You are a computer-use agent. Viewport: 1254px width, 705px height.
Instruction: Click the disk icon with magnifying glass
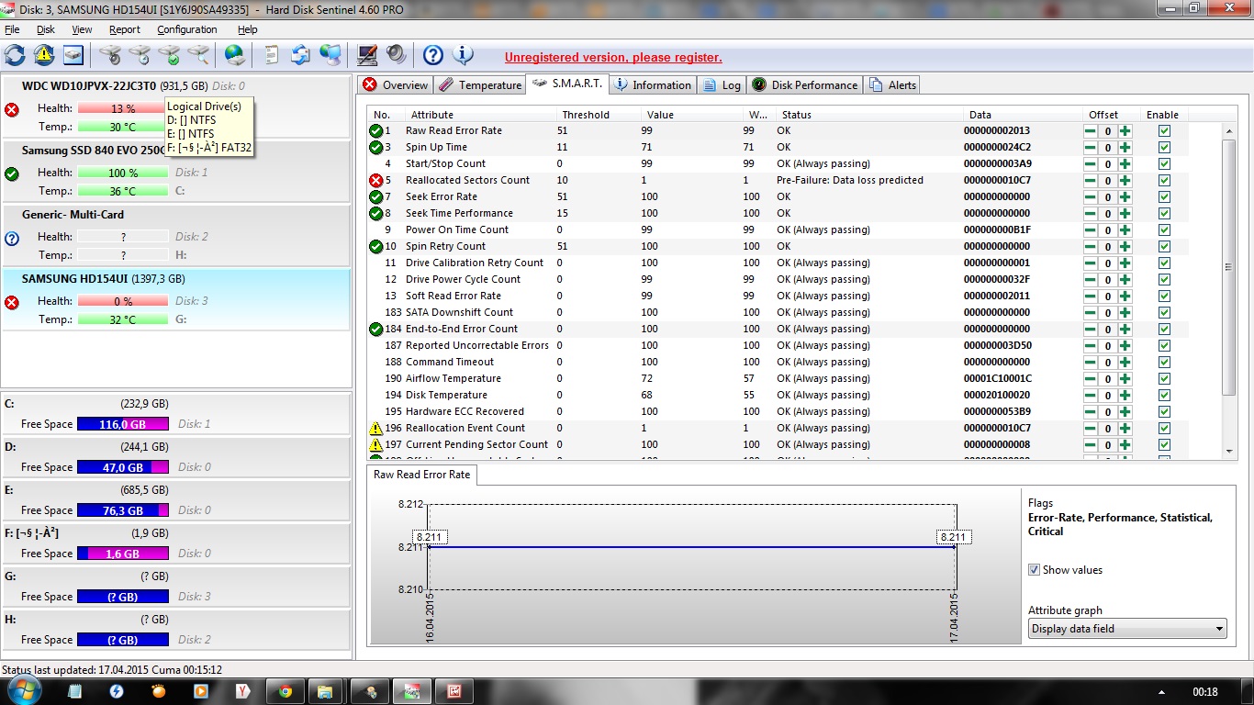(x=198, y=55)
